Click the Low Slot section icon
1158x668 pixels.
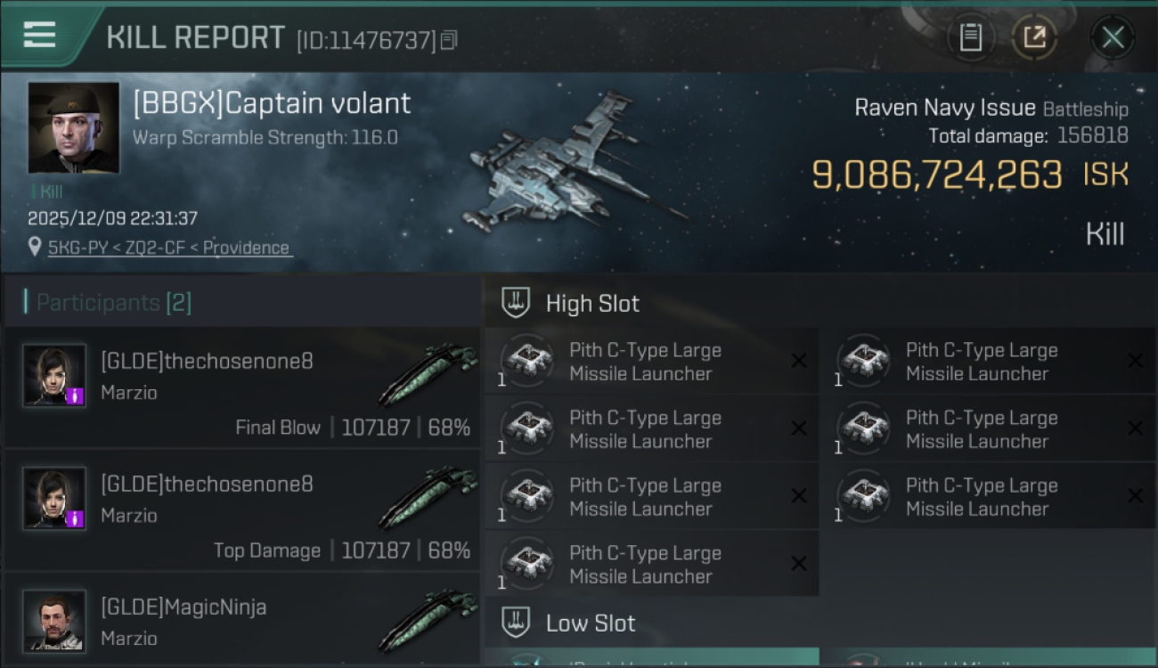516,623
